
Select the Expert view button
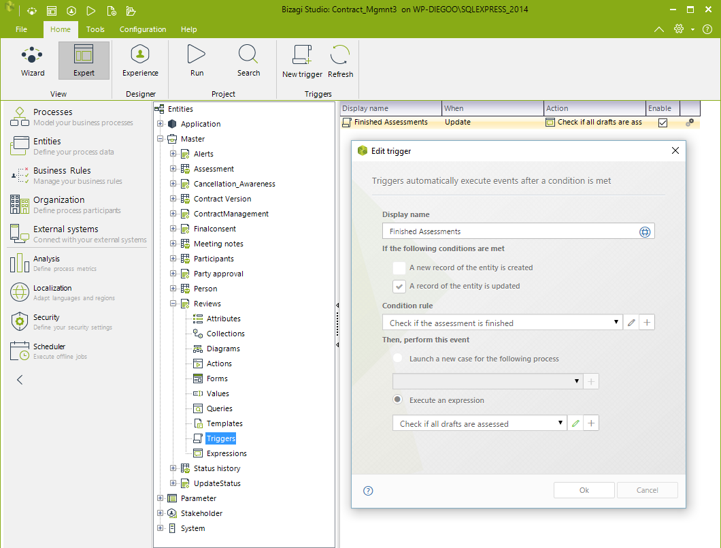coord(84,61)
